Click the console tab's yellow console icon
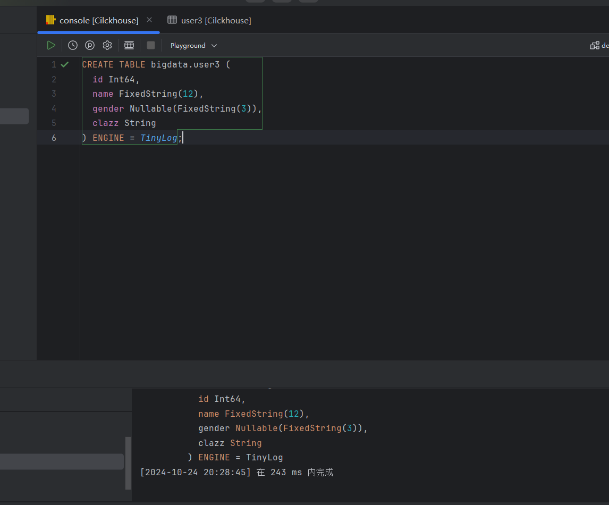 (51, 20)
